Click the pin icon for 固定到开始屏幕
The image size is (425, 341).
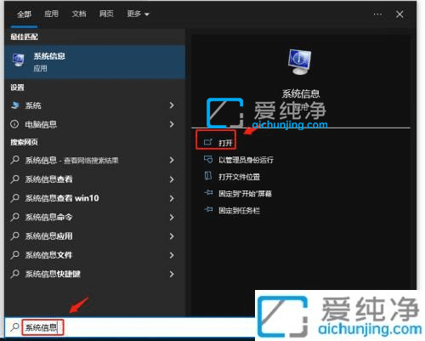(208, 193)
